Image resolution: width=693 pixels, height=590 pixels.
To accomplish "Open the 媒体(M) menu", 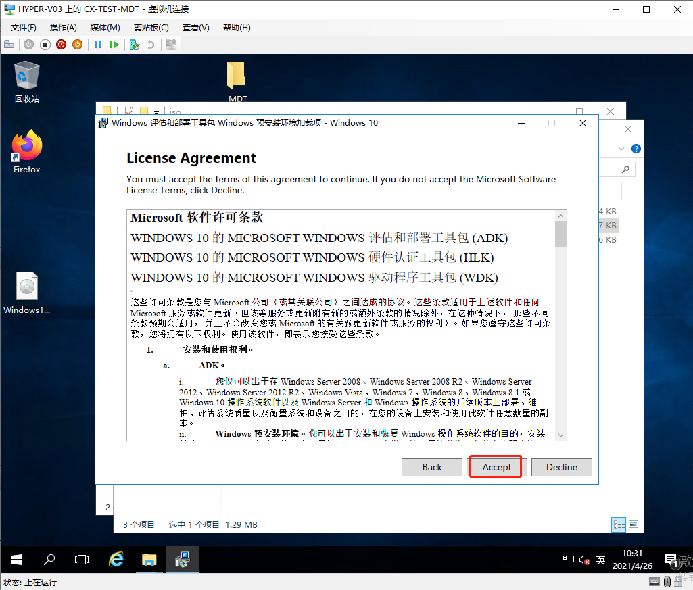I will click(x=105, y=27).
